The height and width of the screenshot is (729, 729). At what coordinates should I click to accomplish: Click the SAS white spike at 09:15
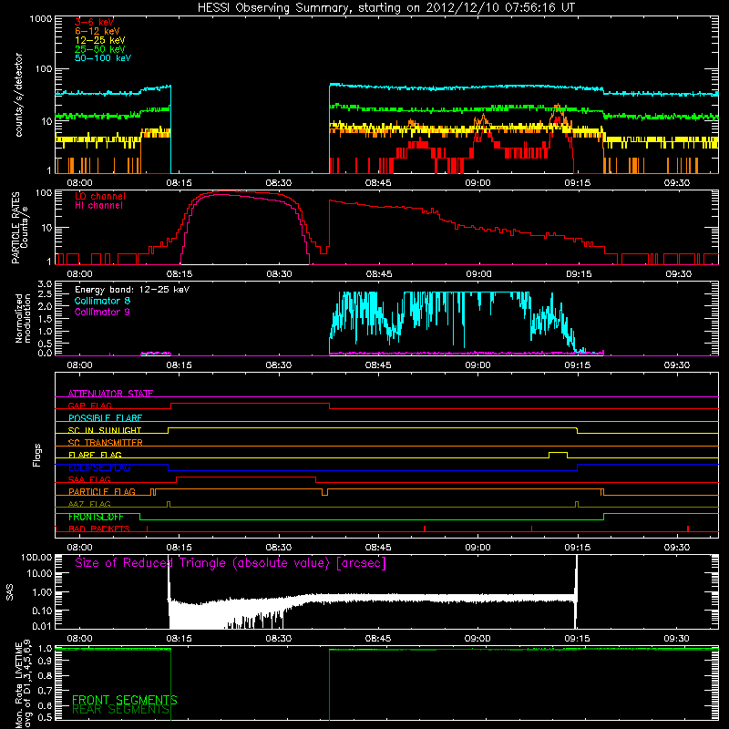[577, 590]
